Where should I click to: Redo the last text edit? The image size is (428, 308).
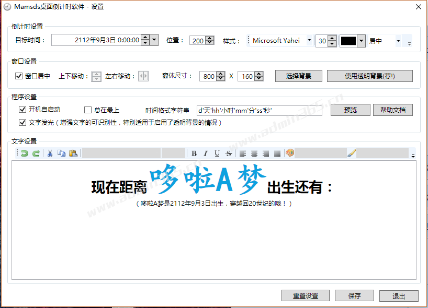(x=36, y=153)
